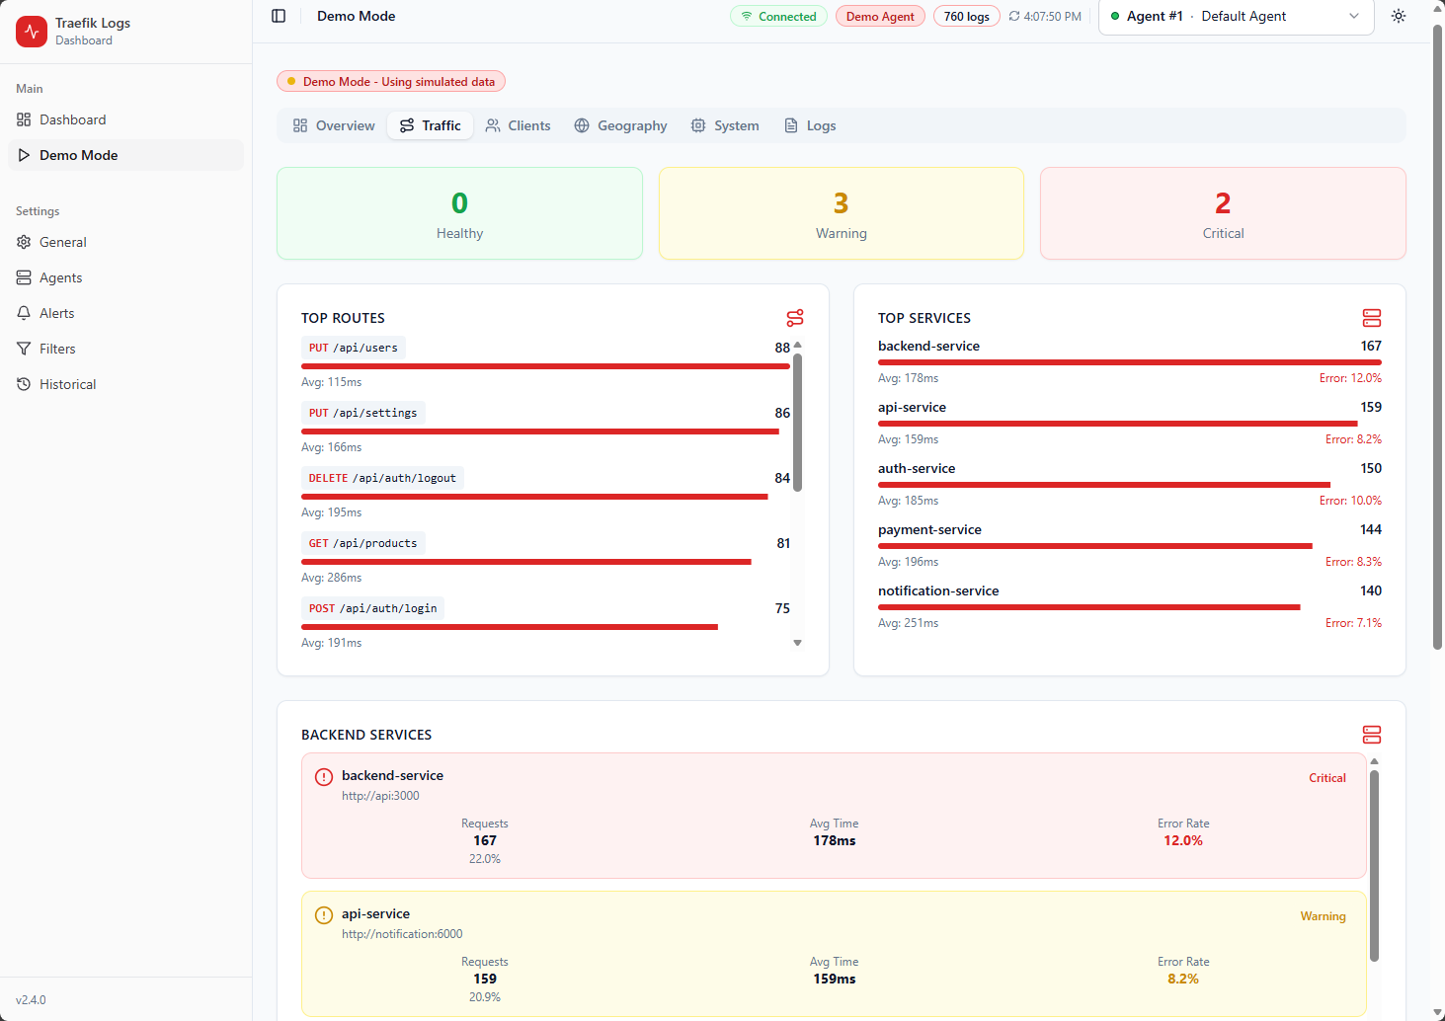The image size is (1445, 1021).
Task: Open the Clients tab
Action: (518, 125)
